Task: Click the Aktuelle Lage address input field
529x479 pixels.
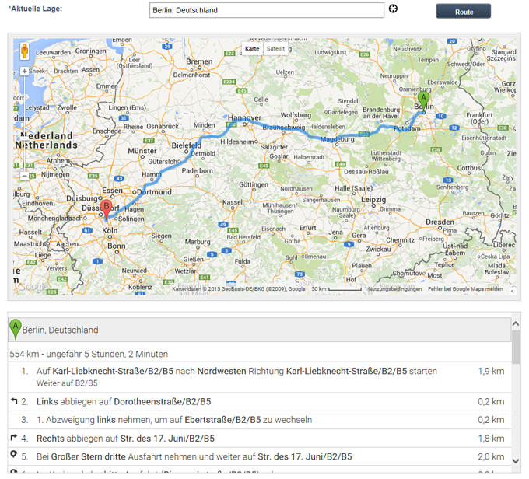Action: pos(267,10)
